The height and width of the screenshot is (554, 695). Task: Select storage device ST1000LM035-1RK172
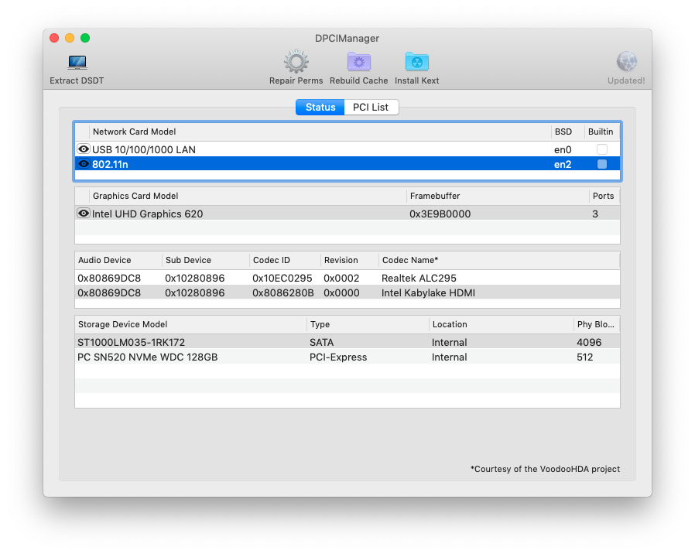pyautogui.click(x=131, y=343)
